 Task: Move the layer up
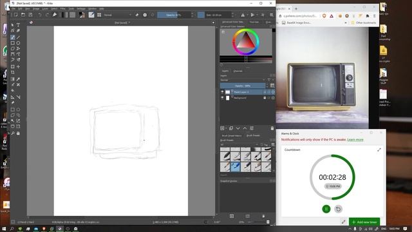[245, 128]
